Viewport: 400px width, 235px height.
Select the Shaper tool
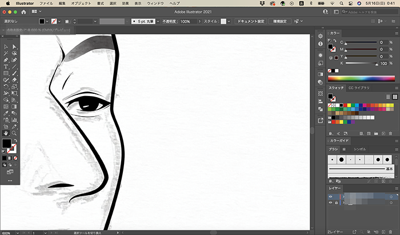(6, 80)
